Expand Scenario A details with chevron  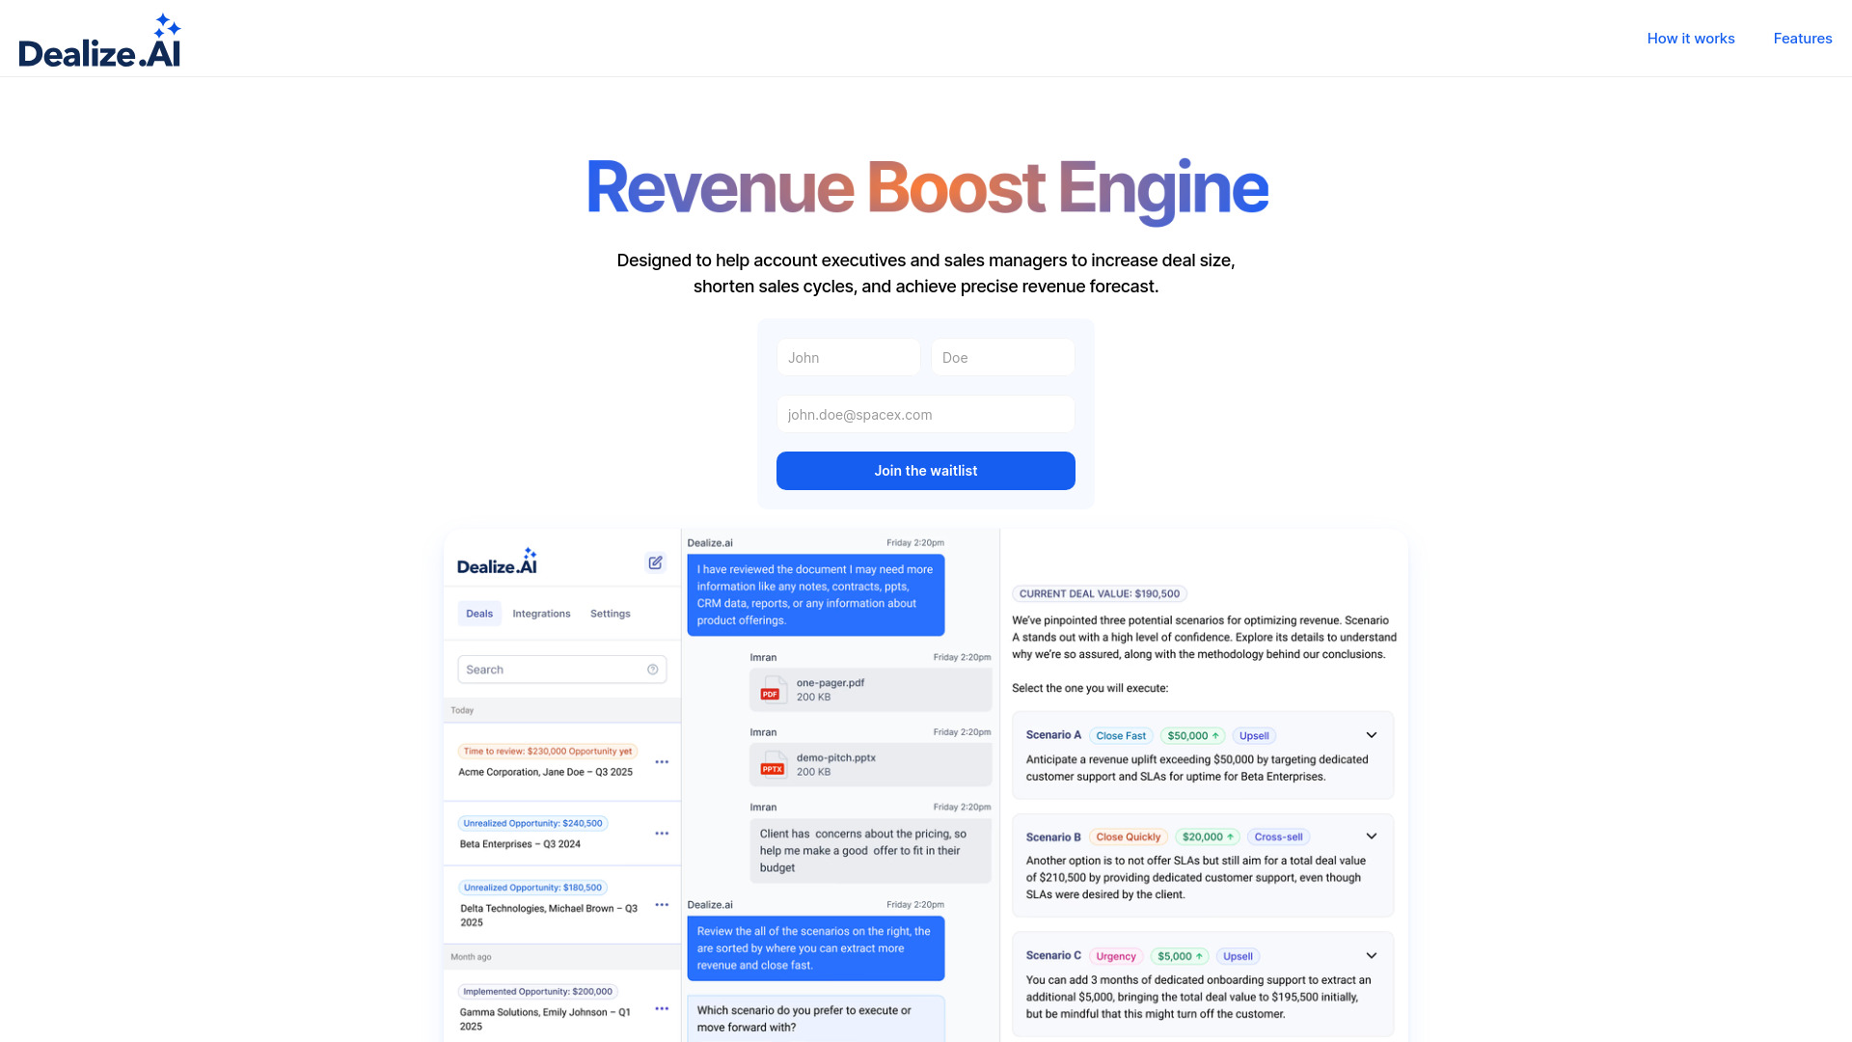pyautogui.click(x=1372, y=734)
